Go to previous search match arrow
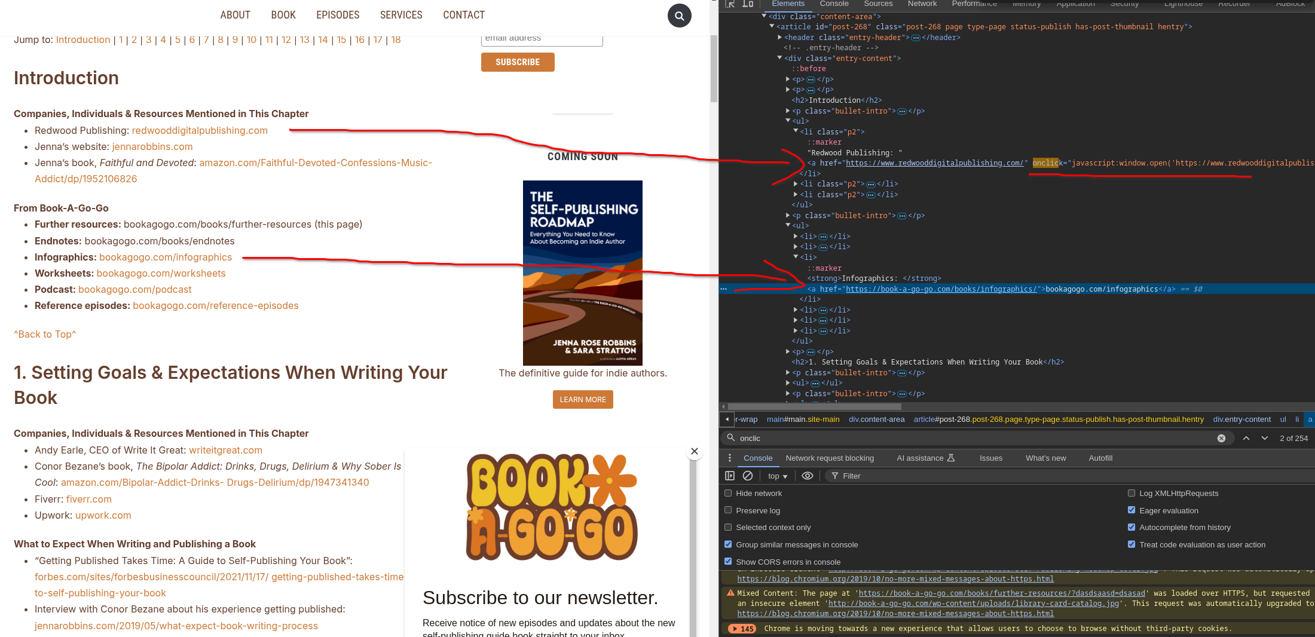1315x637 pixels. pyautogui.click(x=1246, y=438)
